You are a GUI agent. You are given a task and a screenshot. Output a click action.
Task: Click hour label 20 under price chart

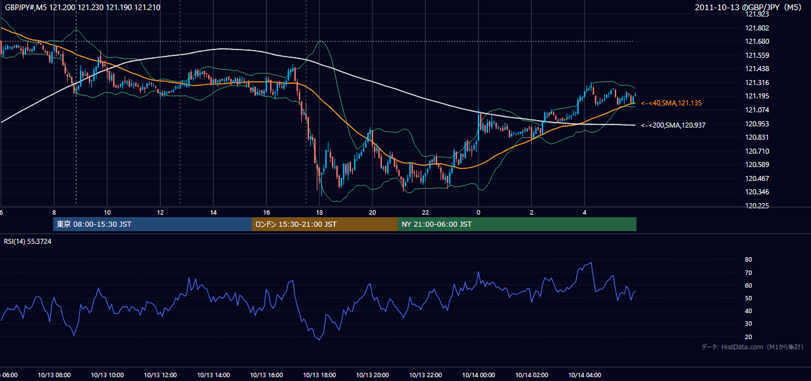tap(373, 213)
